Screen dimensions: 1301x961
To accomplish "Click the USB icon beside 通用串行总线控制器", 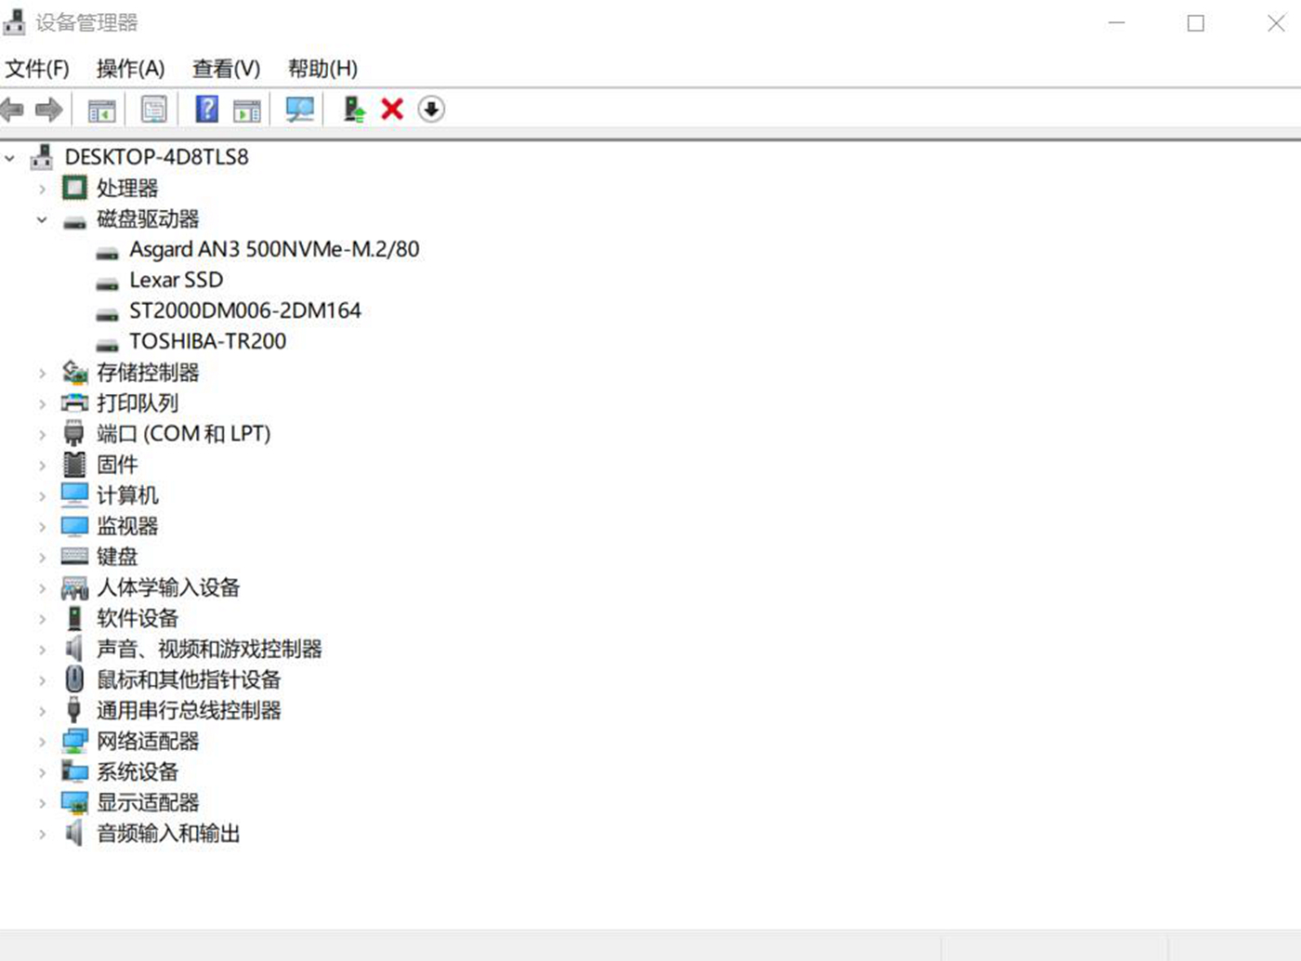I will 74,710.
